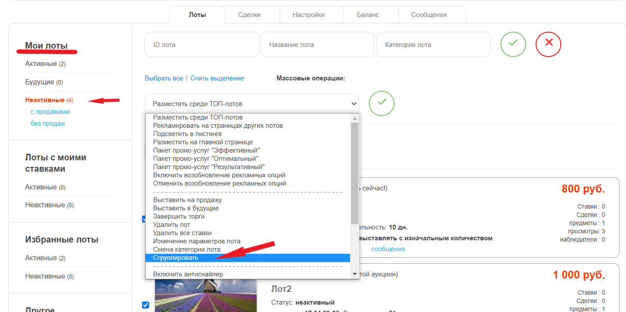Open Активные (2) under Мои лоты

[45, 64]
